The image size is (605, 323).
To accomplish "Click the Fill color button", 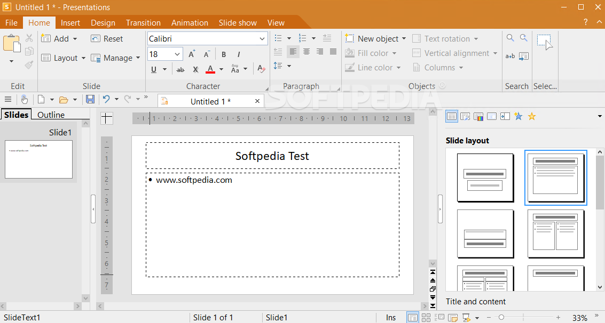I will [371, 53].
